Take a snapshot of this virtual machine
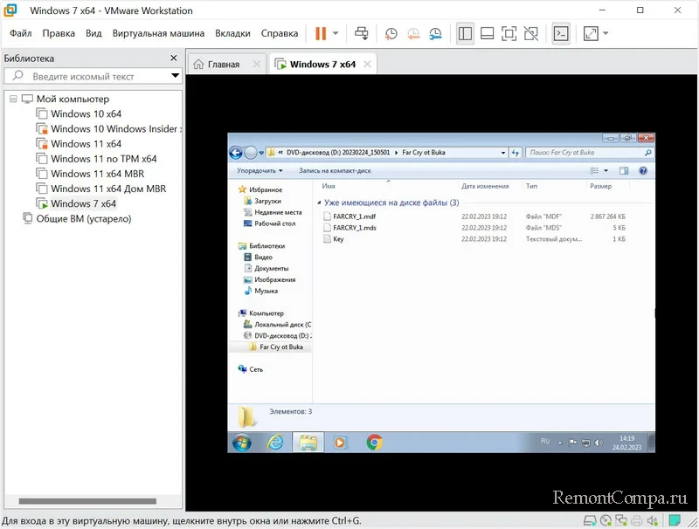 (x=391, y=33)
